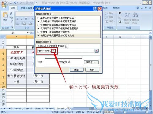Open 排序和筛选 sort and filter
The height and width of the screenshot is (114, 153).
[x=127, y=18]
